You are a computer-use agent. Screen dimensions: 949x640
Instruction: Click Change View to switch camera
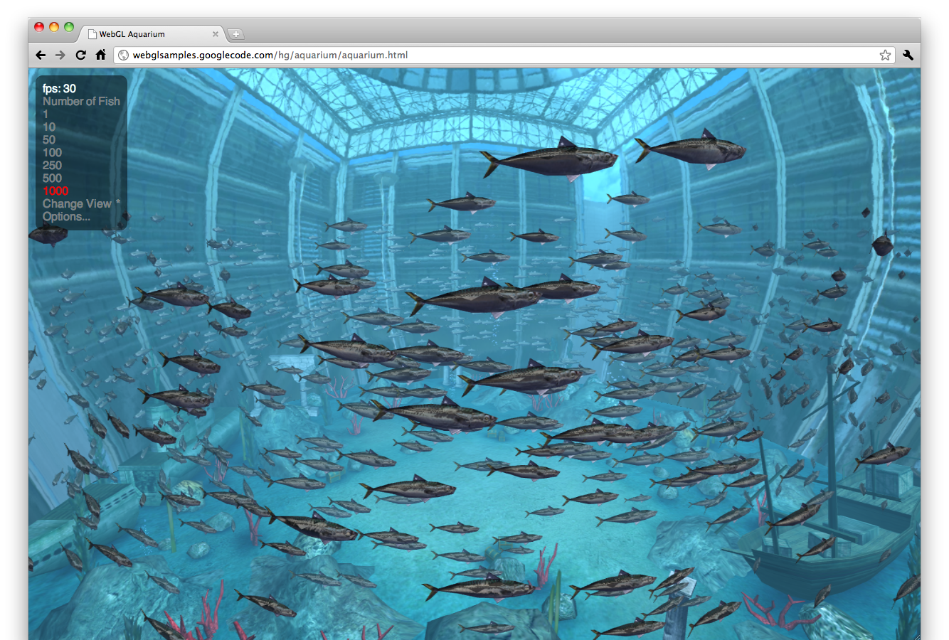point(77,203)
